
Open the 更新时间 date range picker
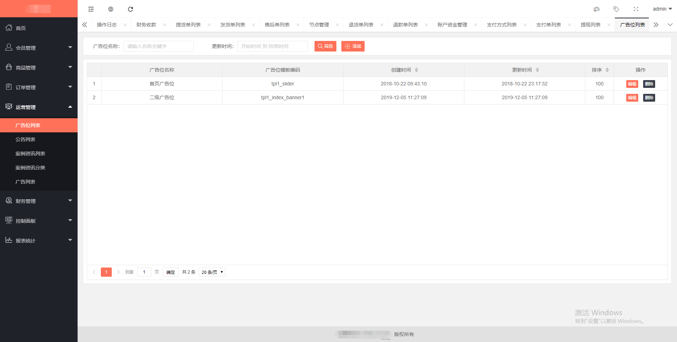pos(273,46)
